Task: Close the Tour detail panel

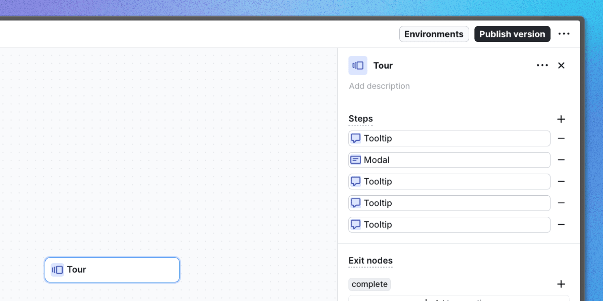Action: (561, 66)
